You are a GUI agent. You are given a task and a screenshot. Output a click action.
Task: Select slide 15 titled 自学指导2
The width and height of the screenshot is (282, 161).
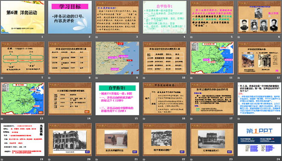pyautogui.click(x=117, y=99)
